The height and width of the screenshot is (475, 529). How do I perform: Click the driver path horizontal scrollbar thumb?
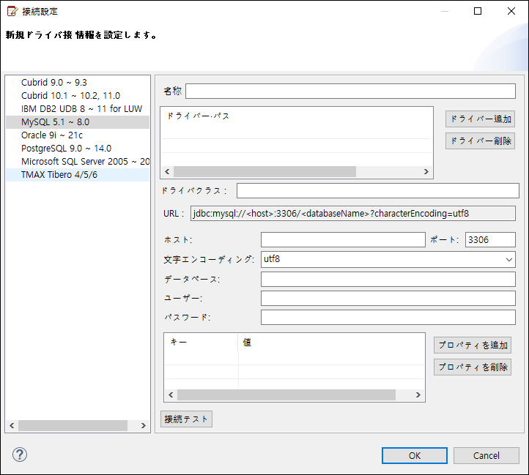coord(264,171)
